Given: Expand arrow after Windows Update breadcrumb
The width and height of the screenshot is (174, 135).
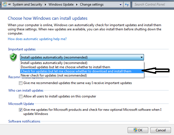Looking at the screenshot, I should (77, 4).
